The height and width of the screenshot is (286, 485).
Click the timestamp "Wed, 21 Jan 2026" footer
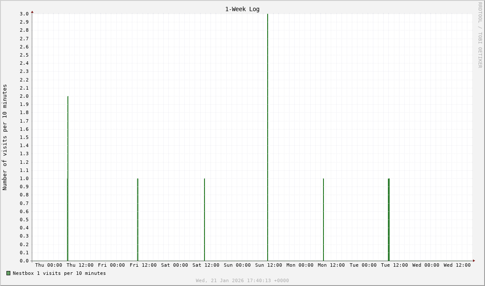[x=242, y=280]
